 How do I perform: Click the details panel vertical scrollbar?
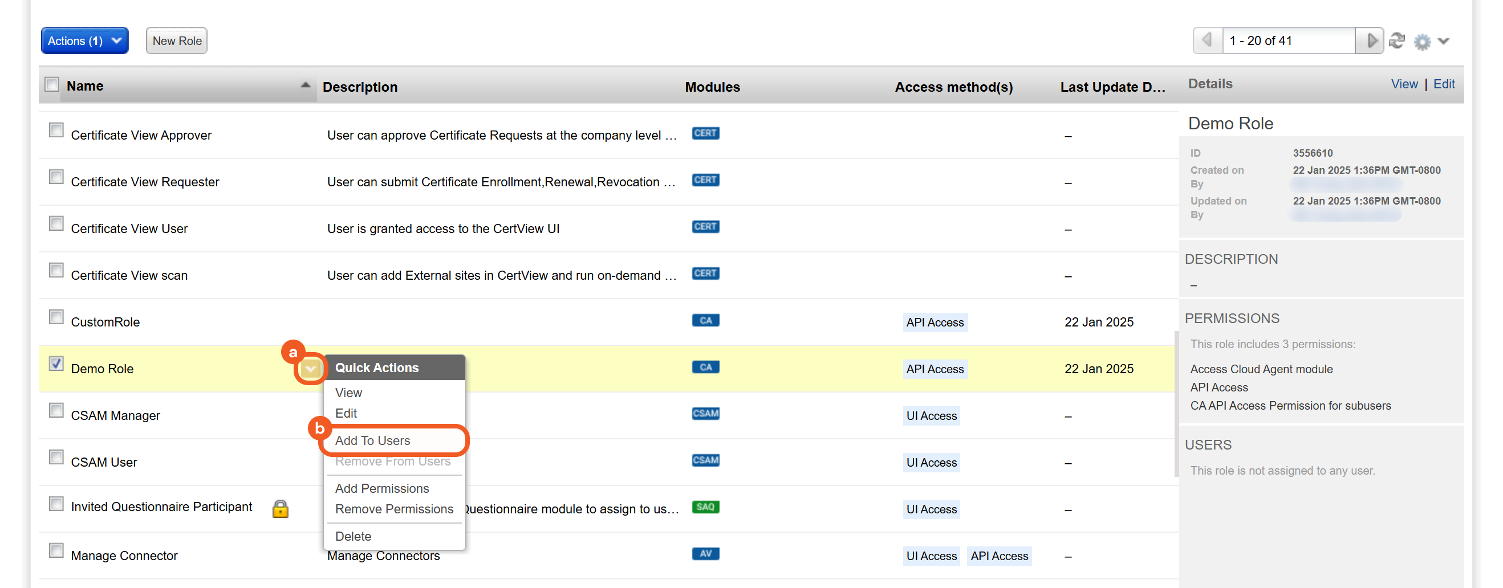(1176, 403)
